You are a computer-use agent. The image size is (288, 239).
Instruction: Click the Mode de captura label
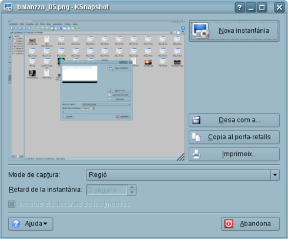[x=34, y=175]
